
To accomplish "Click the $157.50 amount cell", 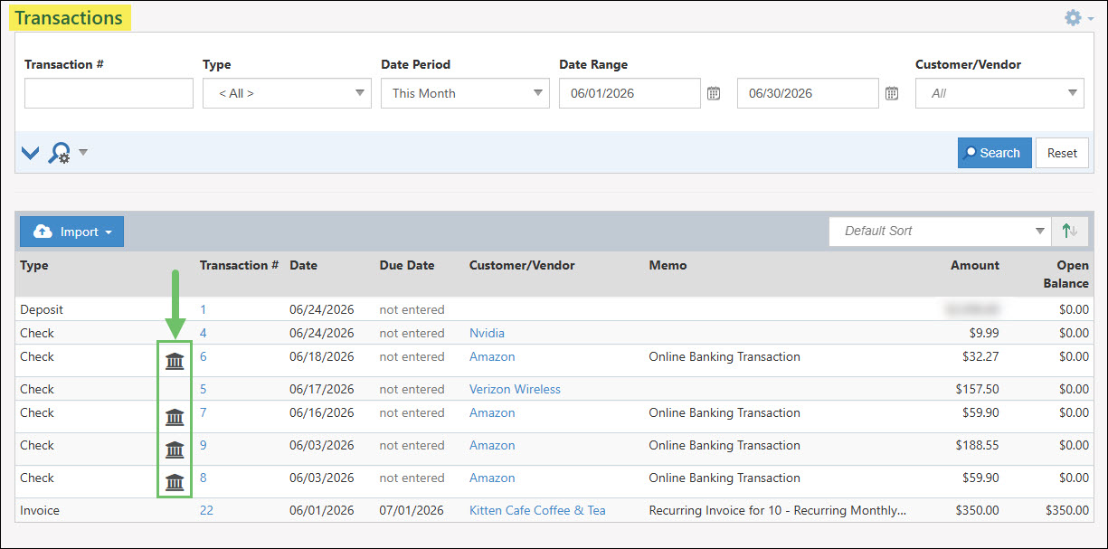I will pos(977,389).
